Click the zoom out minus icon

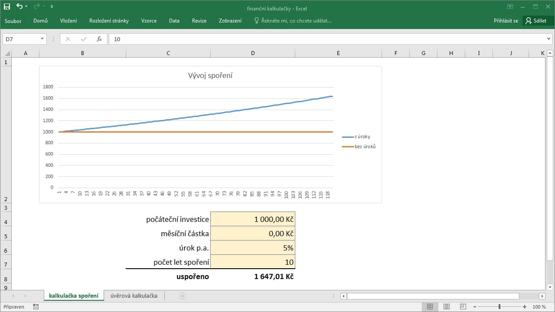[x=475, y=307]
